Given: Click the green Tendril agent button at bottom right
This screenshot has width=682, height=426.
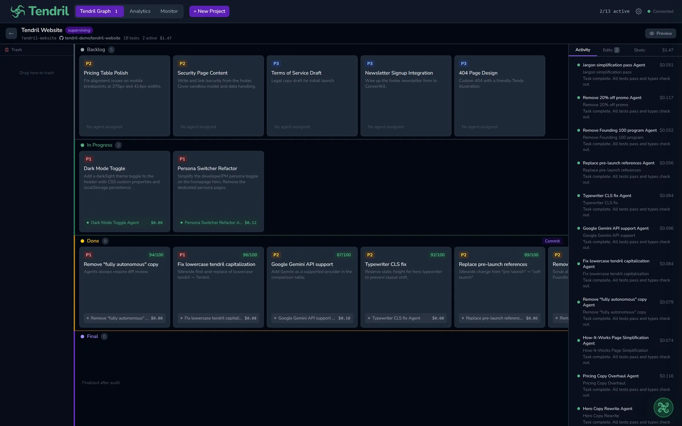Looking at the screenshot, I should pyautogui.click(x=663, y=408).
